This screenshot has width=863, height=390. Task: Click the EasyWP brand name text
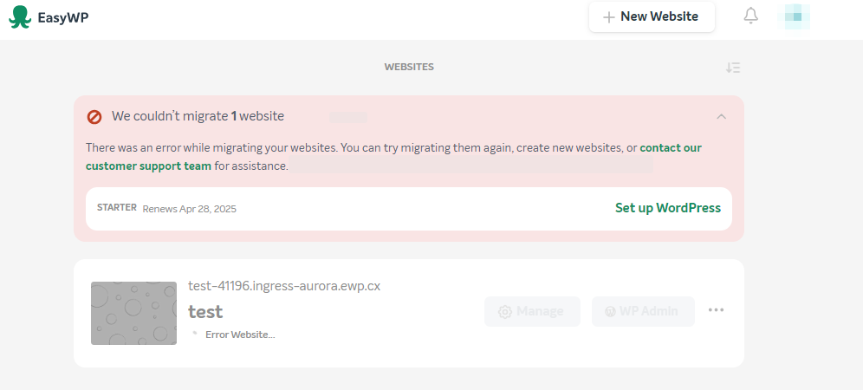click(x=63, y=17)
